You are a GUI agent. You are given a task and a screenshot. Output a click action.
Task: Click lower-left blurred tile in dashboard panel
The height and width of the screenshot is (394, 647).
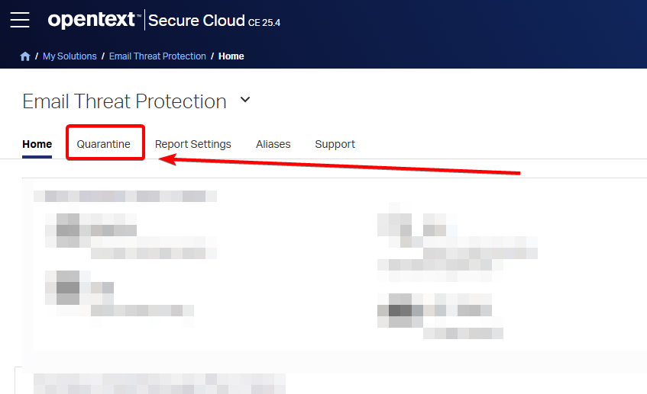pos(118,293)
